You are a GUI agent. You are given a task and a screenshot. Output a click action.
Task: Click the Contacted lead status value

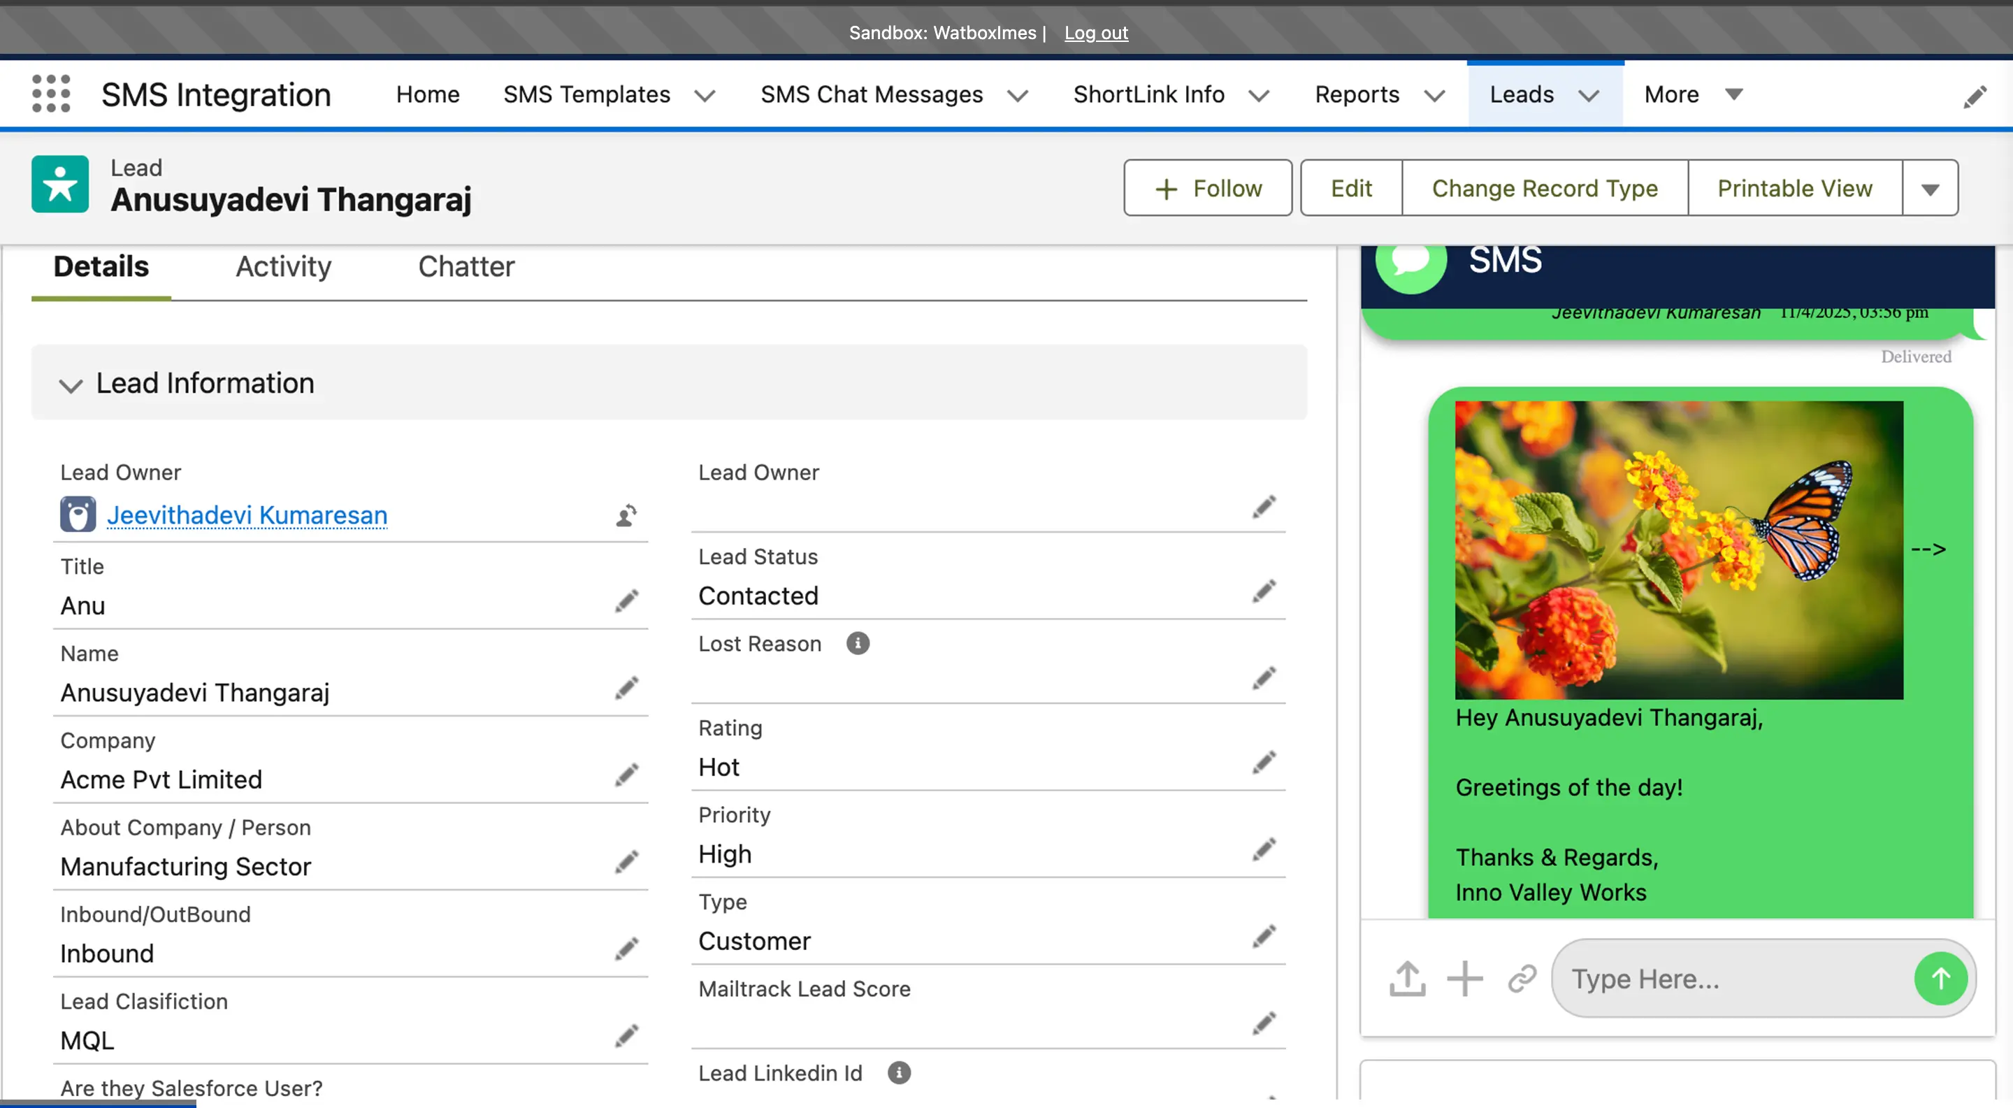pyautogui.click(x=758, y=596)
